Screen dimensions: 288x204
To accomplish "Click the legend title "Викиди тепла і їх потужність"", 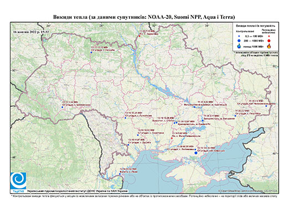I will [255, 25].
